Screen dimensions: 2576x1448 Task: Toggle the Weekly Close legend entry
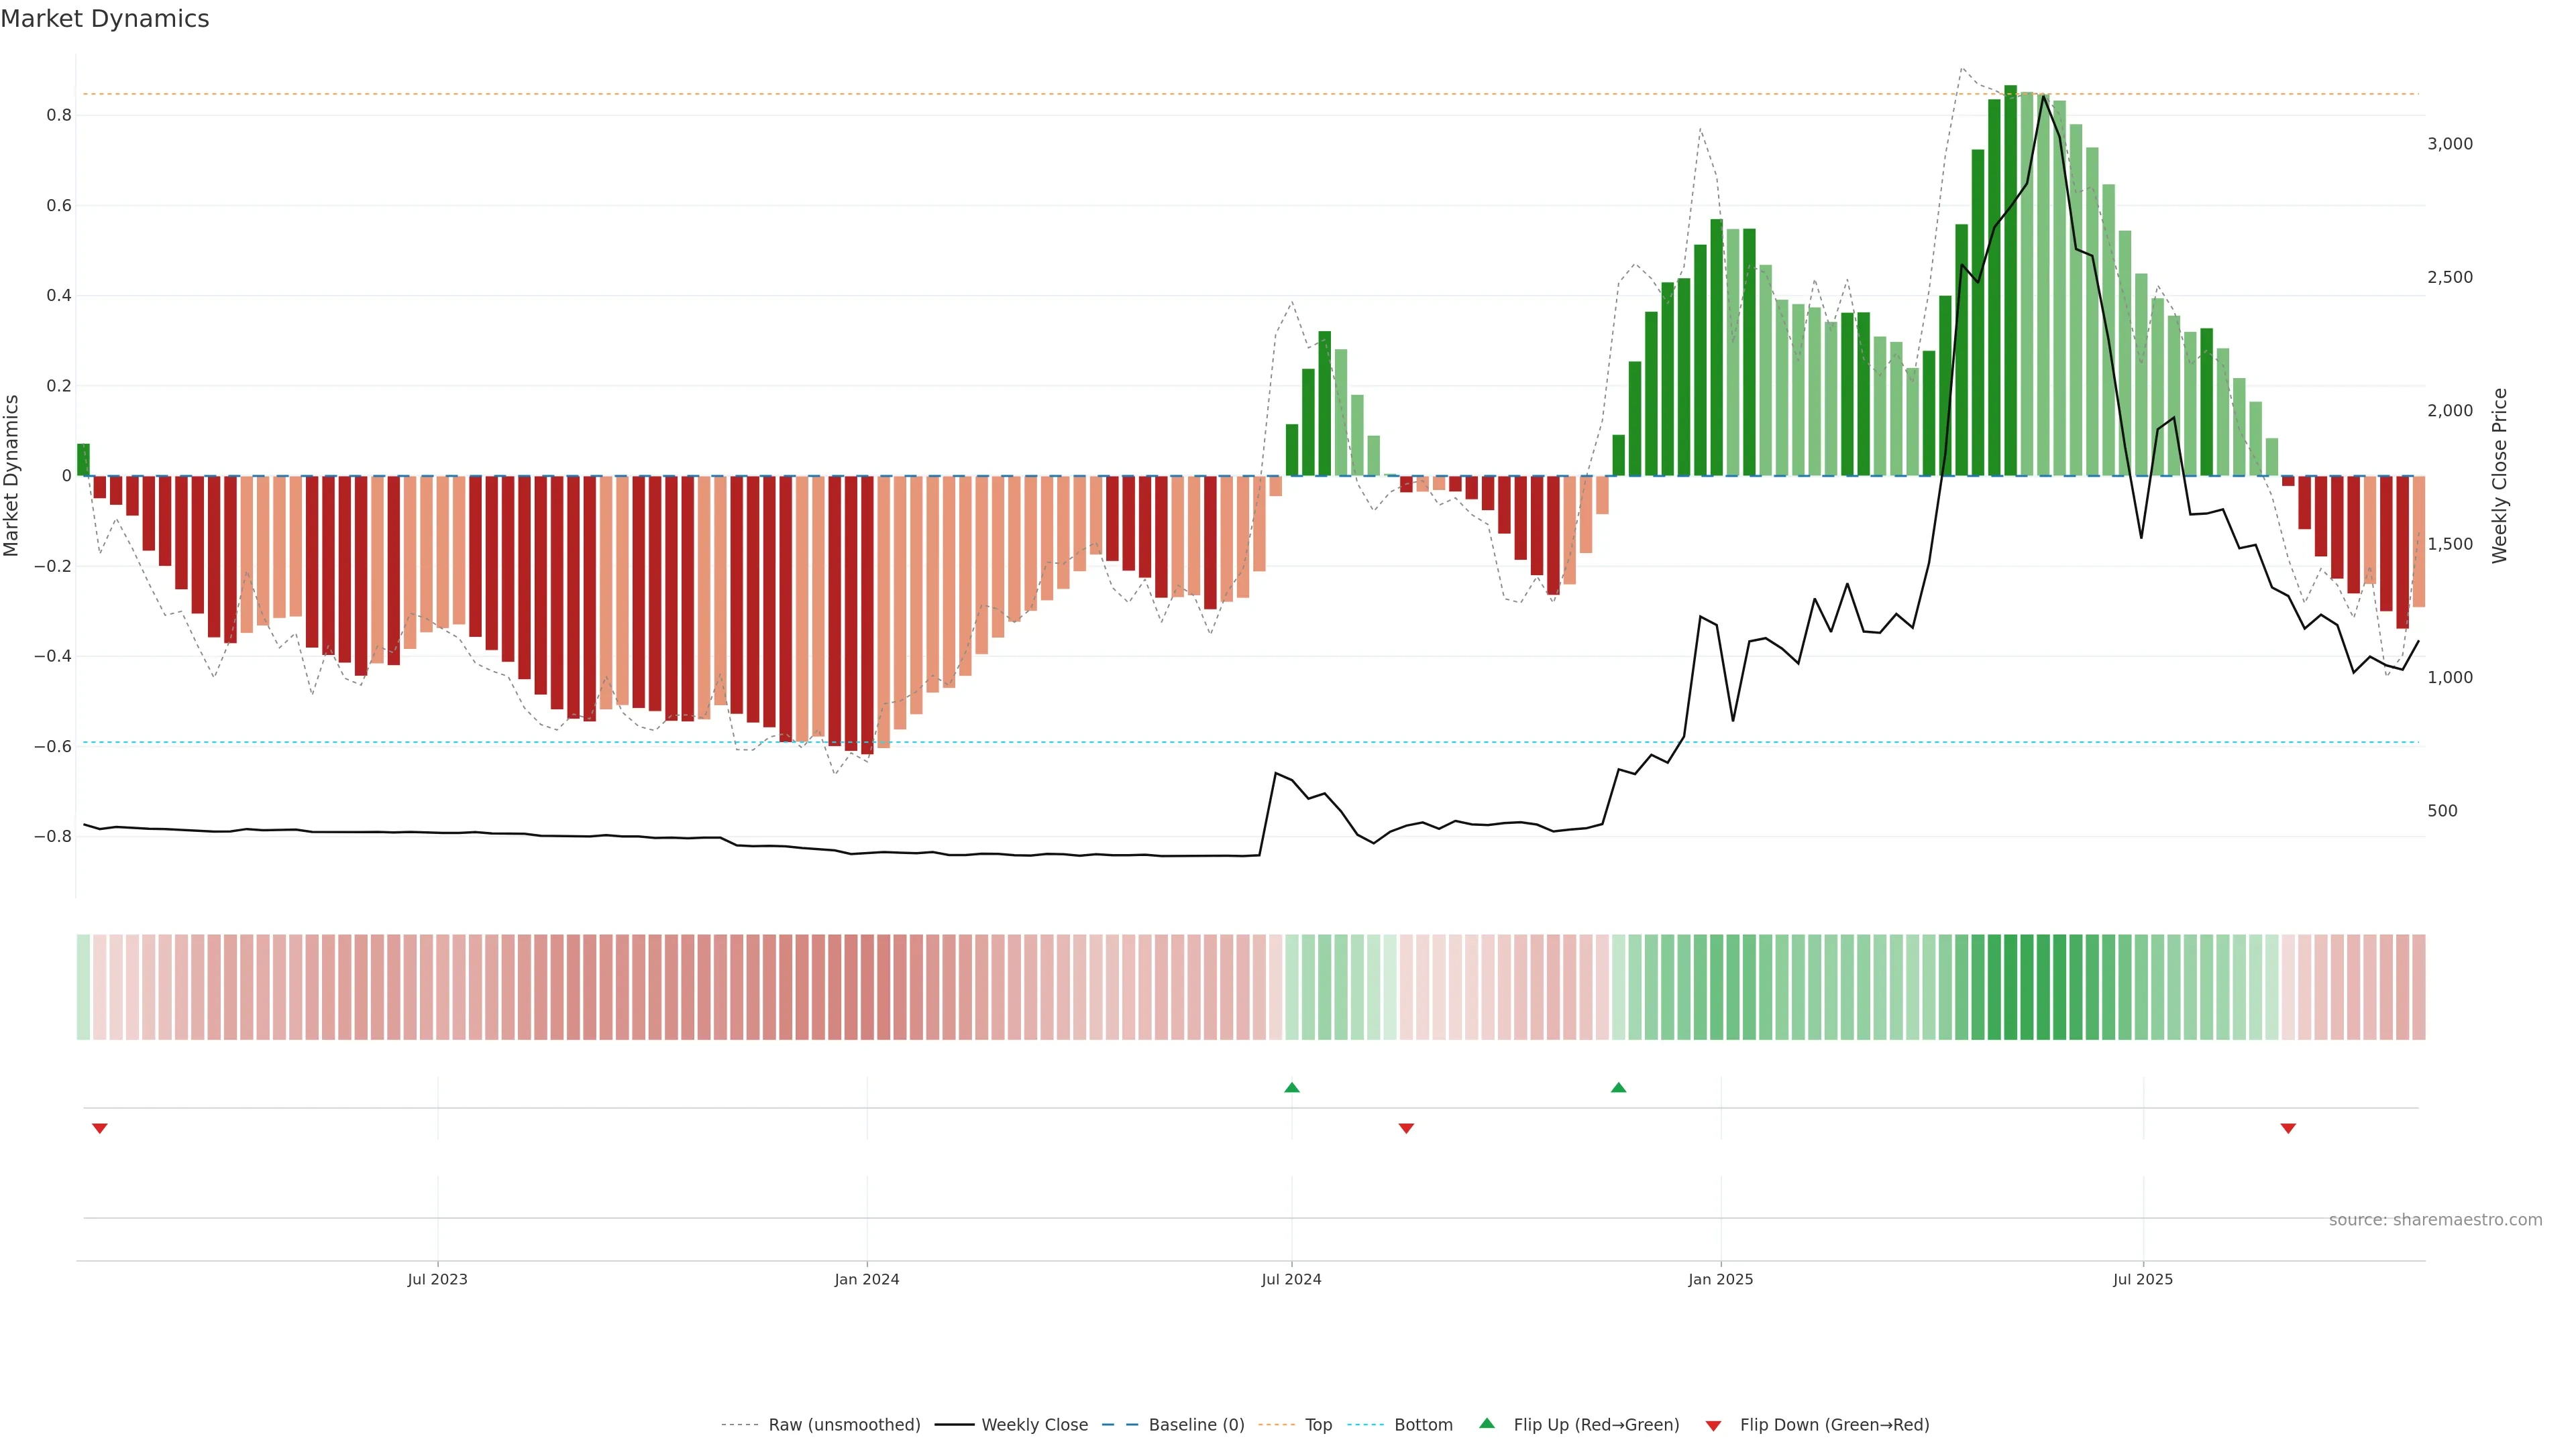(1034, 1425)
